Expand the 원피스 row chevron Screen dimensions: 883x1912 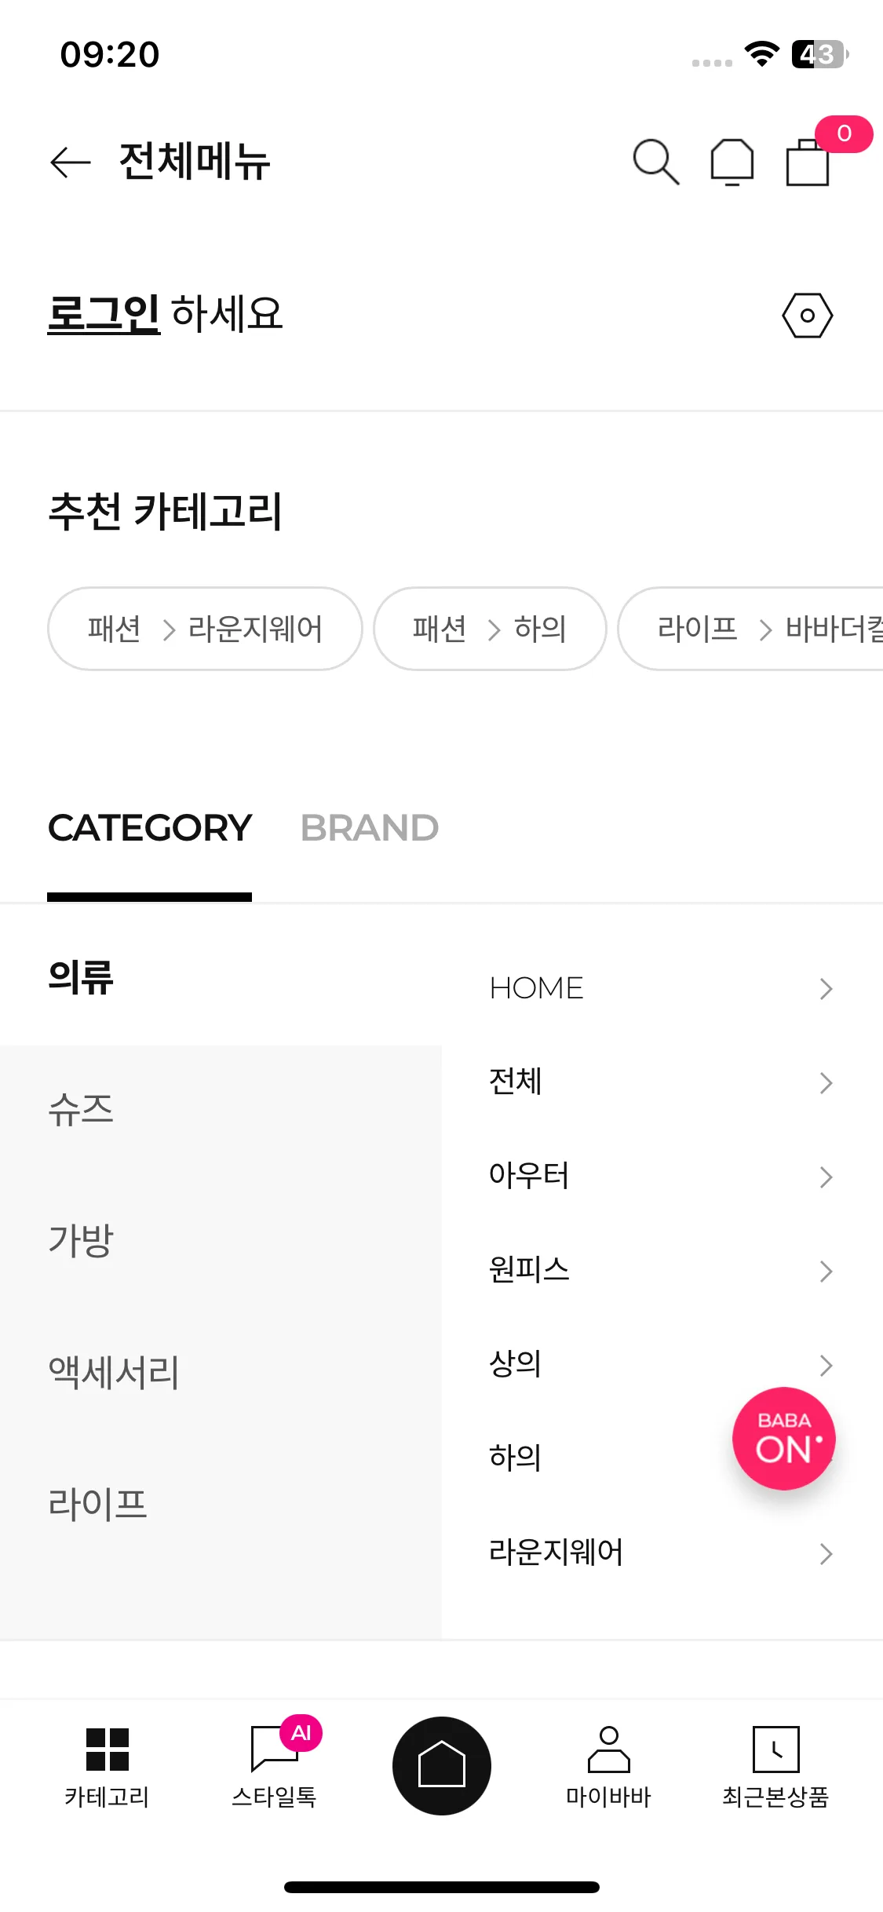pyautogui.click(x=826, y=1271)
